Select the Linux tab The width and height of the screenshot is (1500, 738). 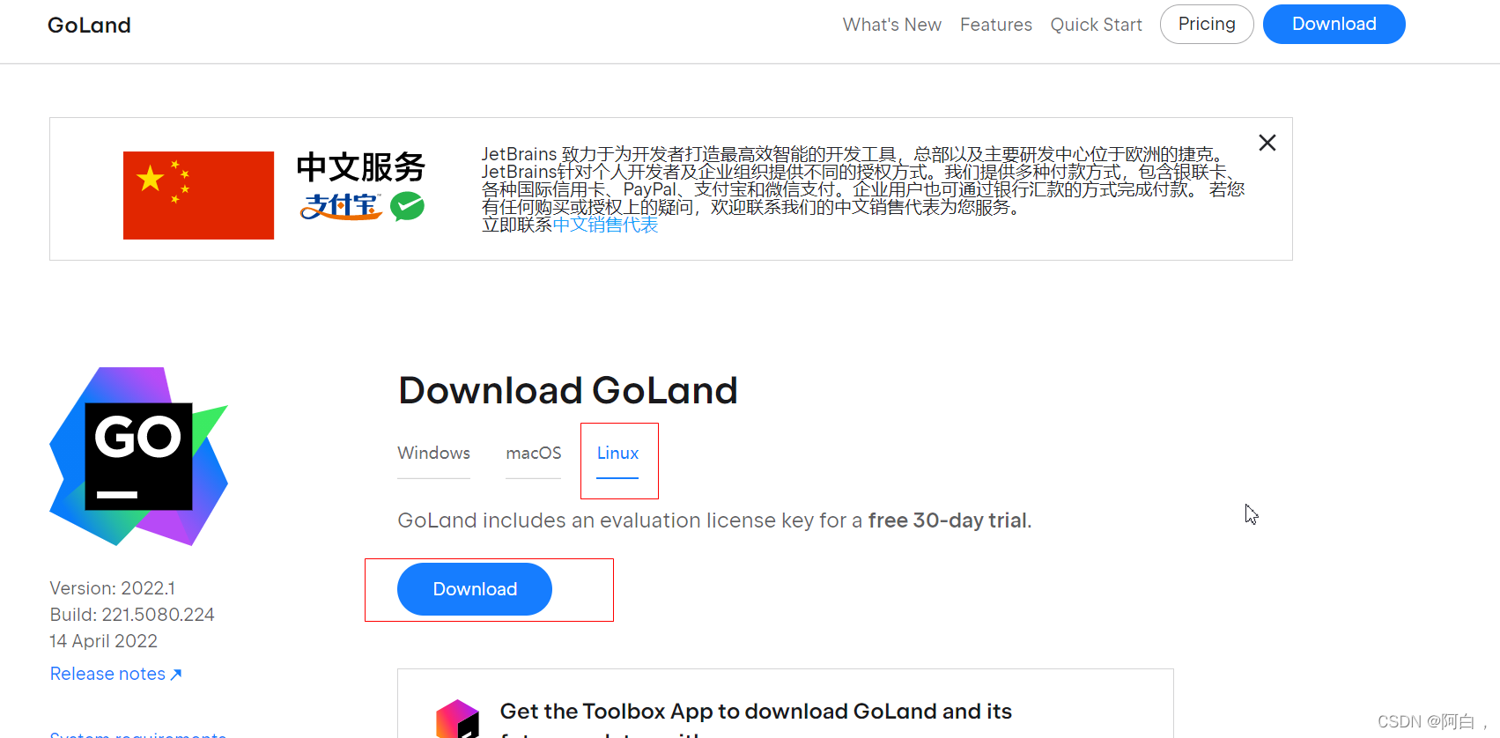coord(617,453)
